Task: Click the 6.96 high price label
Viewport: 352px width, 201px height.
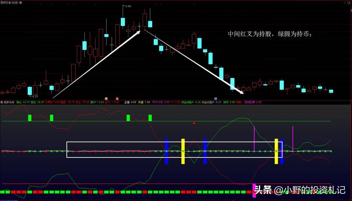Action: pyautogui.click(x=128, y=6)
